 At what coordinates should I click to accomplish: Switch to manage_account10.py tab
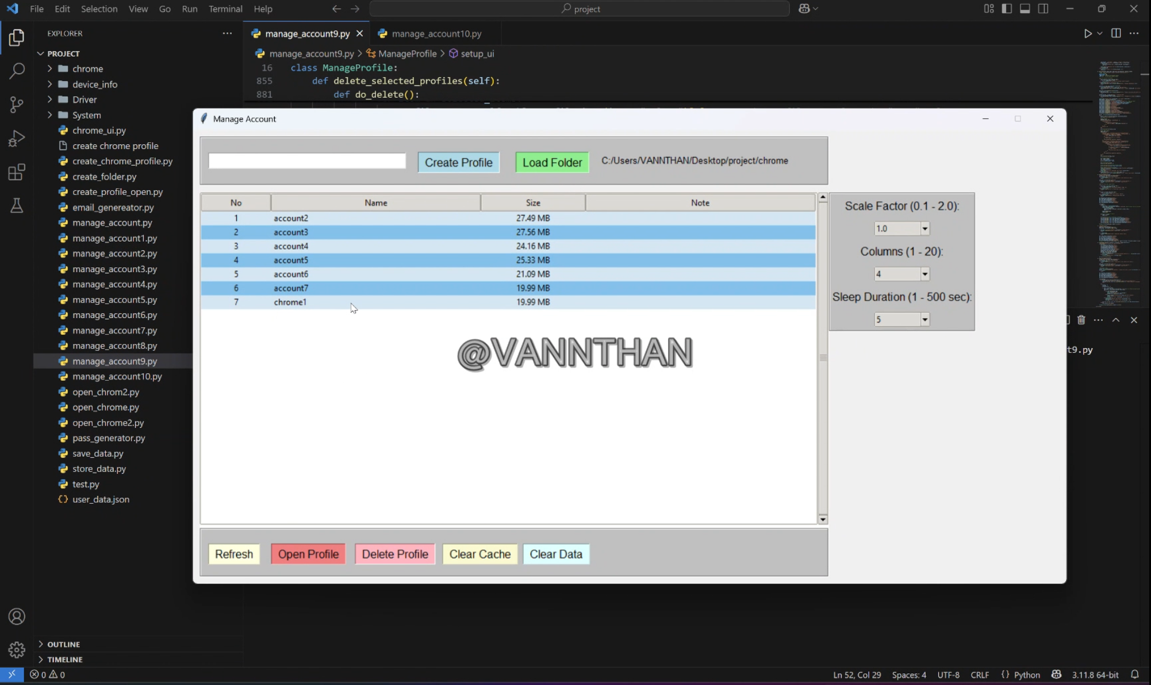pyautogui.click(x=436, y=33)
